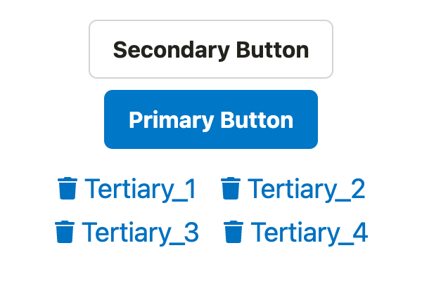Image resolution: width=422 pixels, height=281 pixels.
Task: Click the trash icon beside Tertiary_3
Action: [x=64, y=232]
